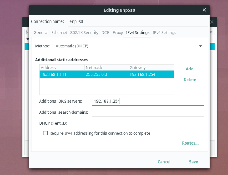Click the dropdown arrow in background window header
The image size is (228, 175).
(x=211, y=32)
